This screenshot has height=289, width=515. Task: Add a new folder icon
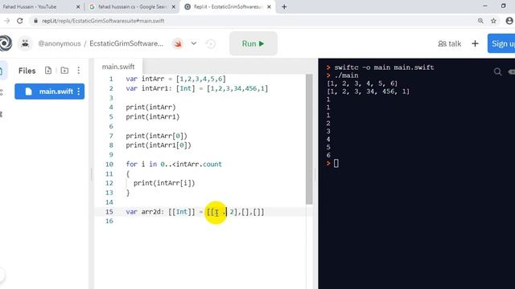tap(64, 71)
